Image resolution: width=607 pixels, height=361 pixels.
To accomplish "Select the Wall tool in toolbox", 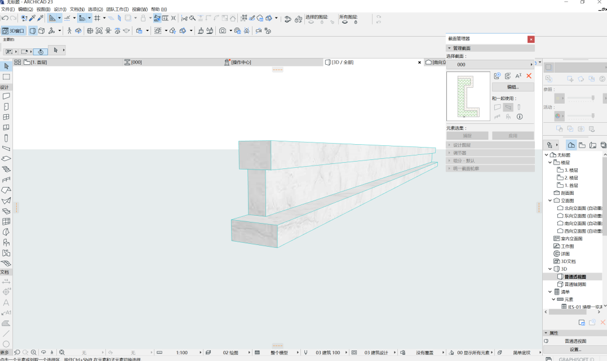I will tap(6, 96).
